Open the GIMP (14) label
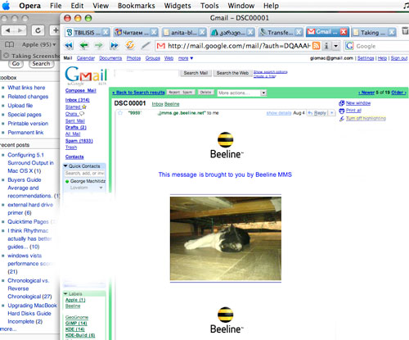 (76, 323)
